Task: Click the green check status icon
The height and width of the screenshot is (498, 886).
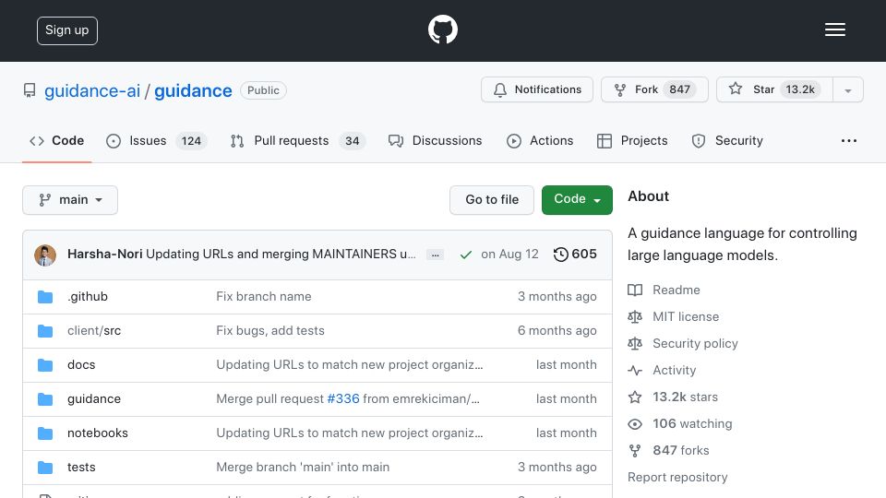Action: (x=465, y=255)
